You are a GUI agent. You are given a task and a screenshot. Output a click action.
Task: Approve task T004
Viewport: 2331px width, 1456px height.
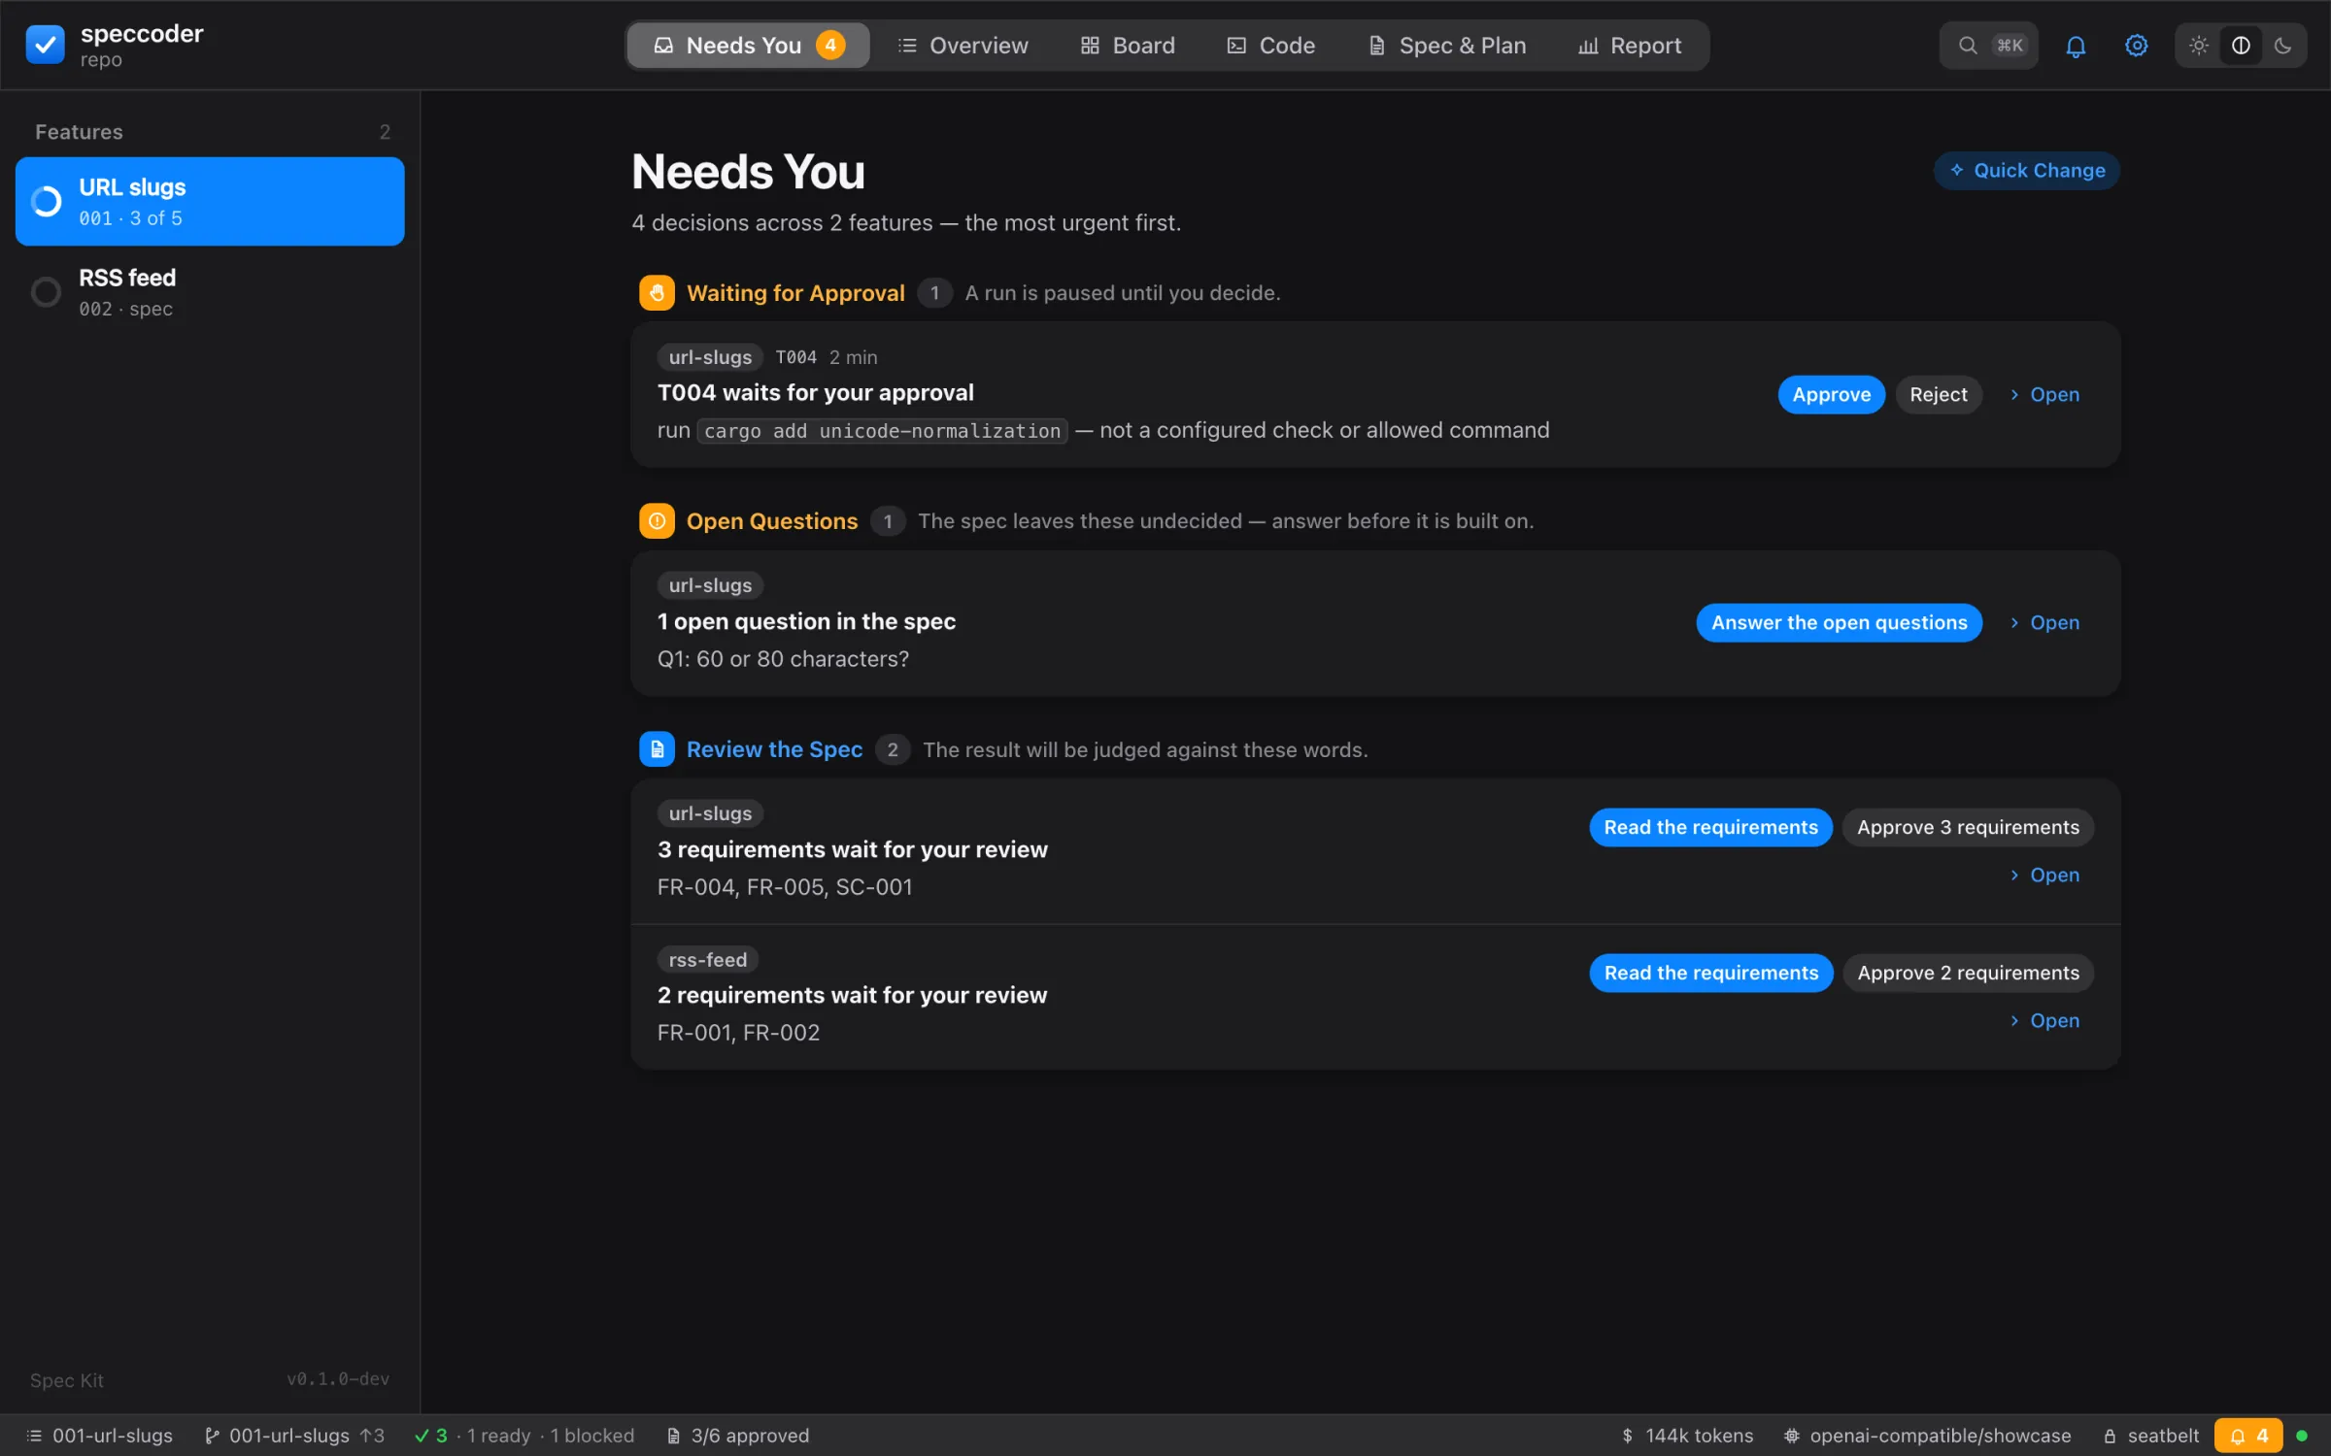[x=1831, y=394]
